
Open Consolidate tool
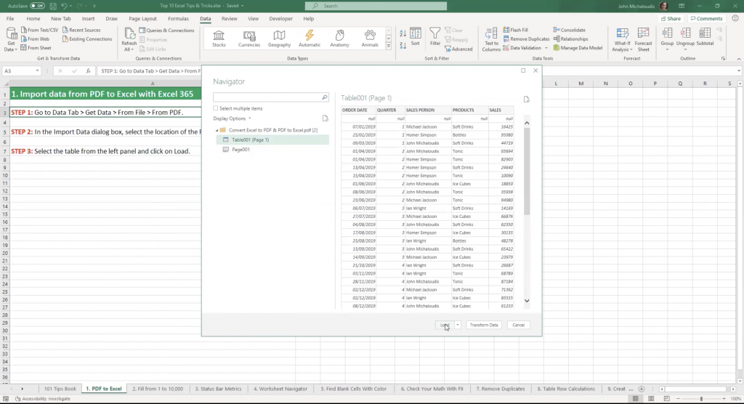click(x=570, y=30)
